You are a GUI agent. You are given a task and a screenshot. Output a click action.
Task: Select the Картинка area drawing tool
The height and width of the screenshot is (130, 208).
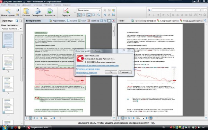93,21
